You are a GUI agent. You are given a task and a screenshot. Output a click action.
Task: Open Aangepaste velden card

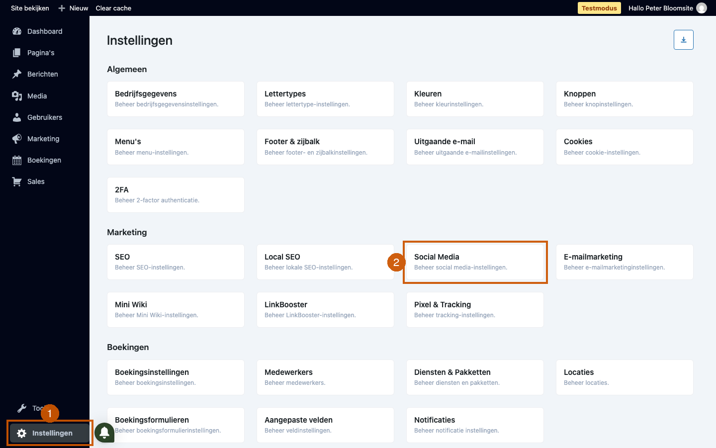(x=325, y=425)
